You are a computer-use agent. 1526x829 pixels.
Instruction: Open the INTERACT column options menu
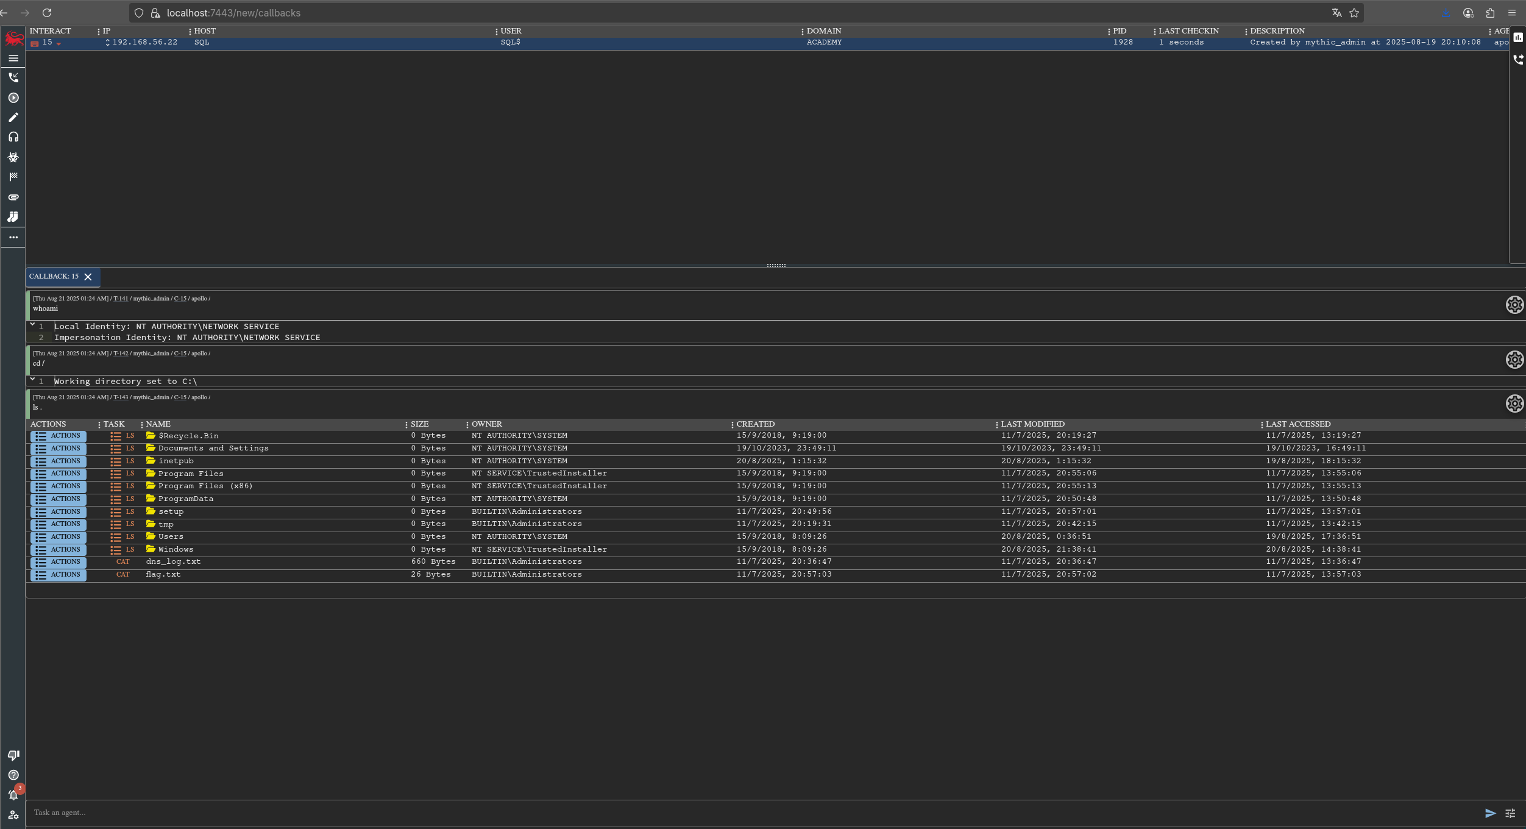[99, 31]
